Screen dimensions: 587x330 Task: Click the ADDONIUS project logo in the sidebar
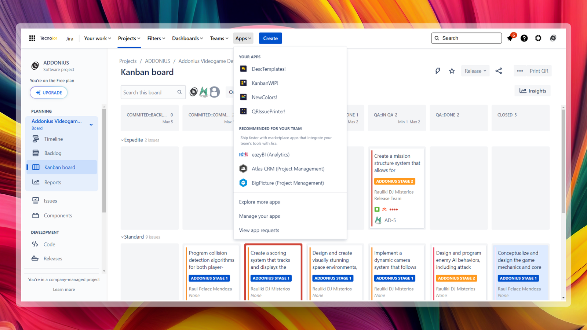point(35,66)
